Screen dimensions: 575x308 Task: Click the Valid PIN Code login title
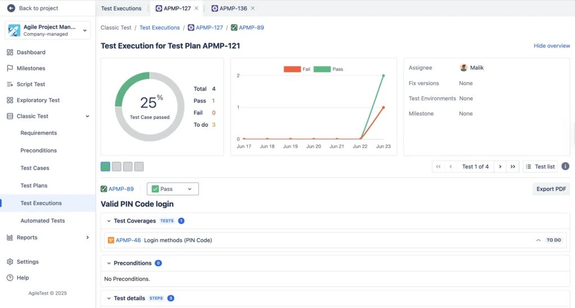point(137,204)
